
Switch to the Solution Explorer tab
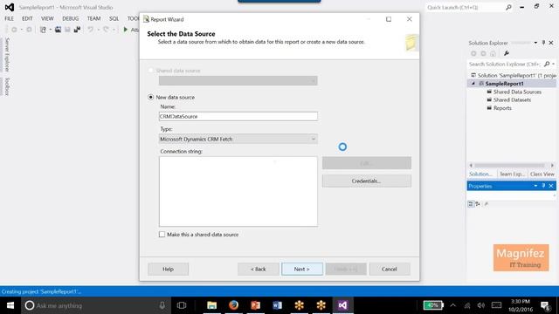pyautogui.click(x=480, y=174)
